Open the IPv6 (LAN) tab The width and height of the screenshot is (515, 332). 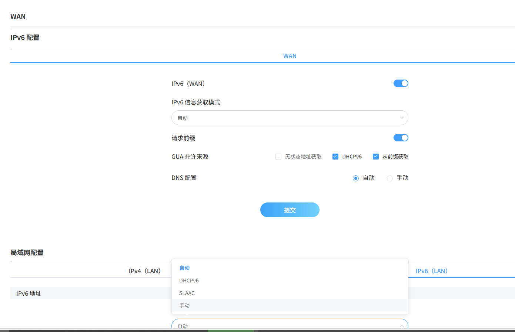click(432, 271)
